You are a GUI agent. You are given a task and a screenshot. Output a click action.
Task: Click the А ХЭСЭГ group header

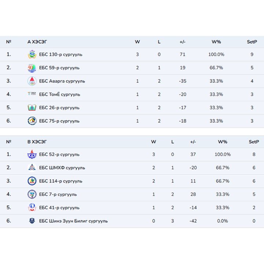[x=37, y=42]
